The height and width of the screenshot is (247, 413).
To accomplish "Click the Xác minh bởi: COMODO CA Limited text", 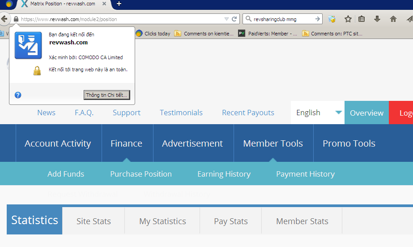I will point(86,57).
